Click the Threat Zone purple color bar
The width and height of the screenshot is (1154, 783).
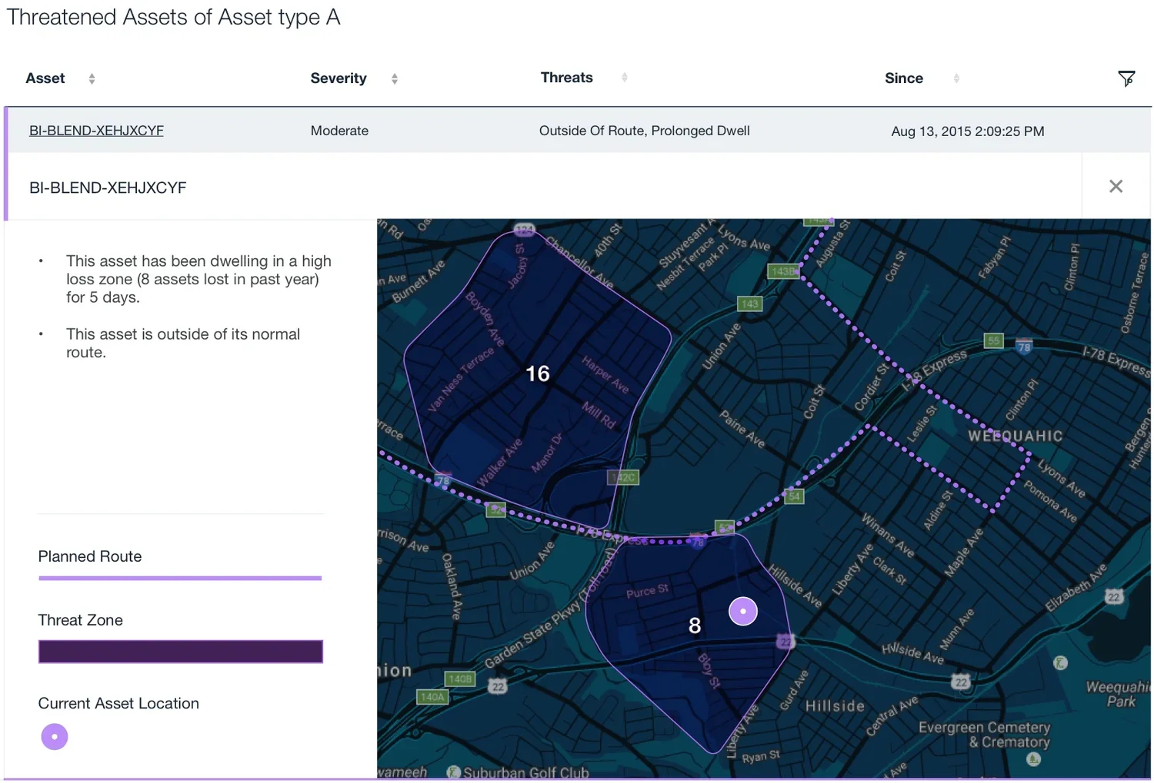coord(180,651)
